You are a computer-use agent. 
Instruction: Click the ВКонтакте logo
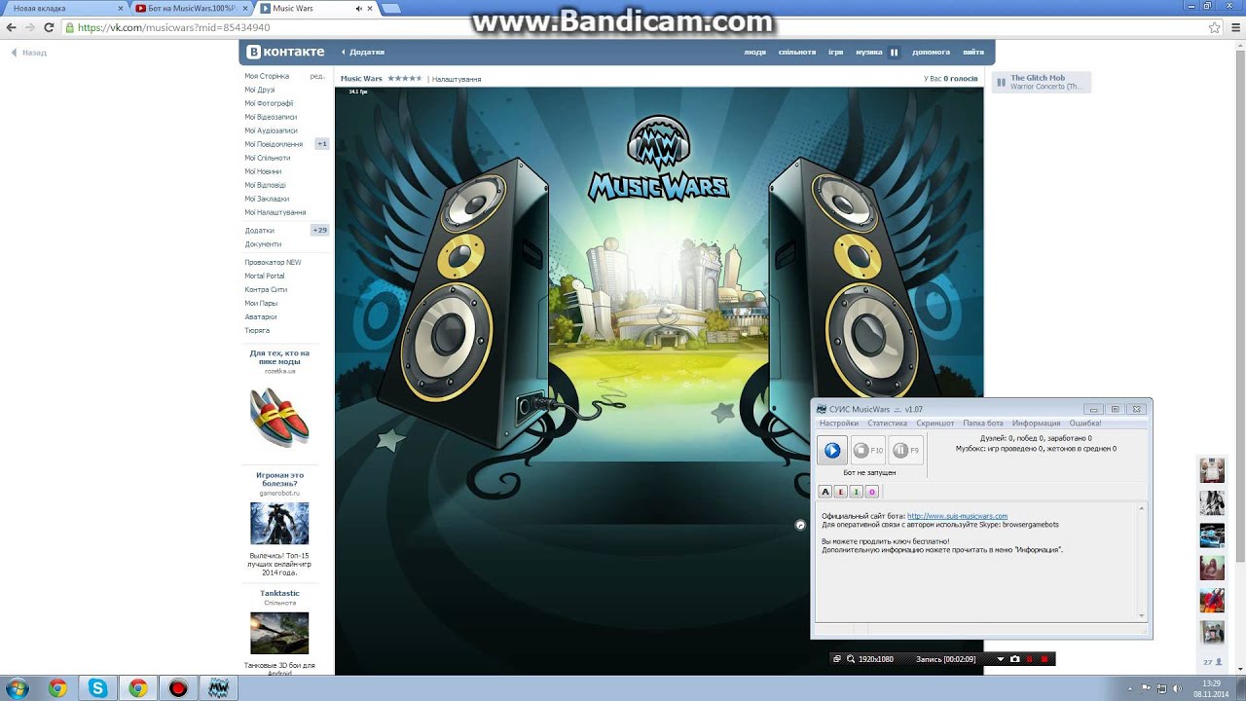(x=285, y=52)
